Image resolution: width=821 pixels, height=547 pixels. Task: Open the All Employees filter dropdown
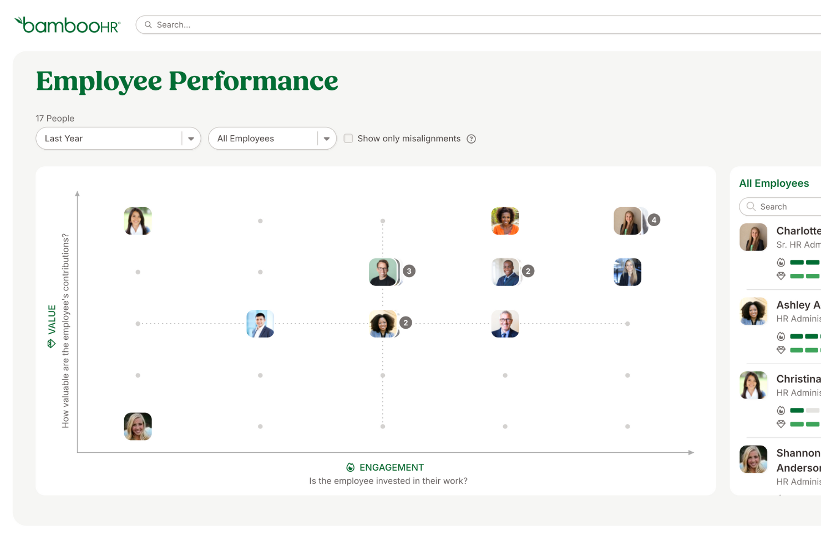click(326, 138)
